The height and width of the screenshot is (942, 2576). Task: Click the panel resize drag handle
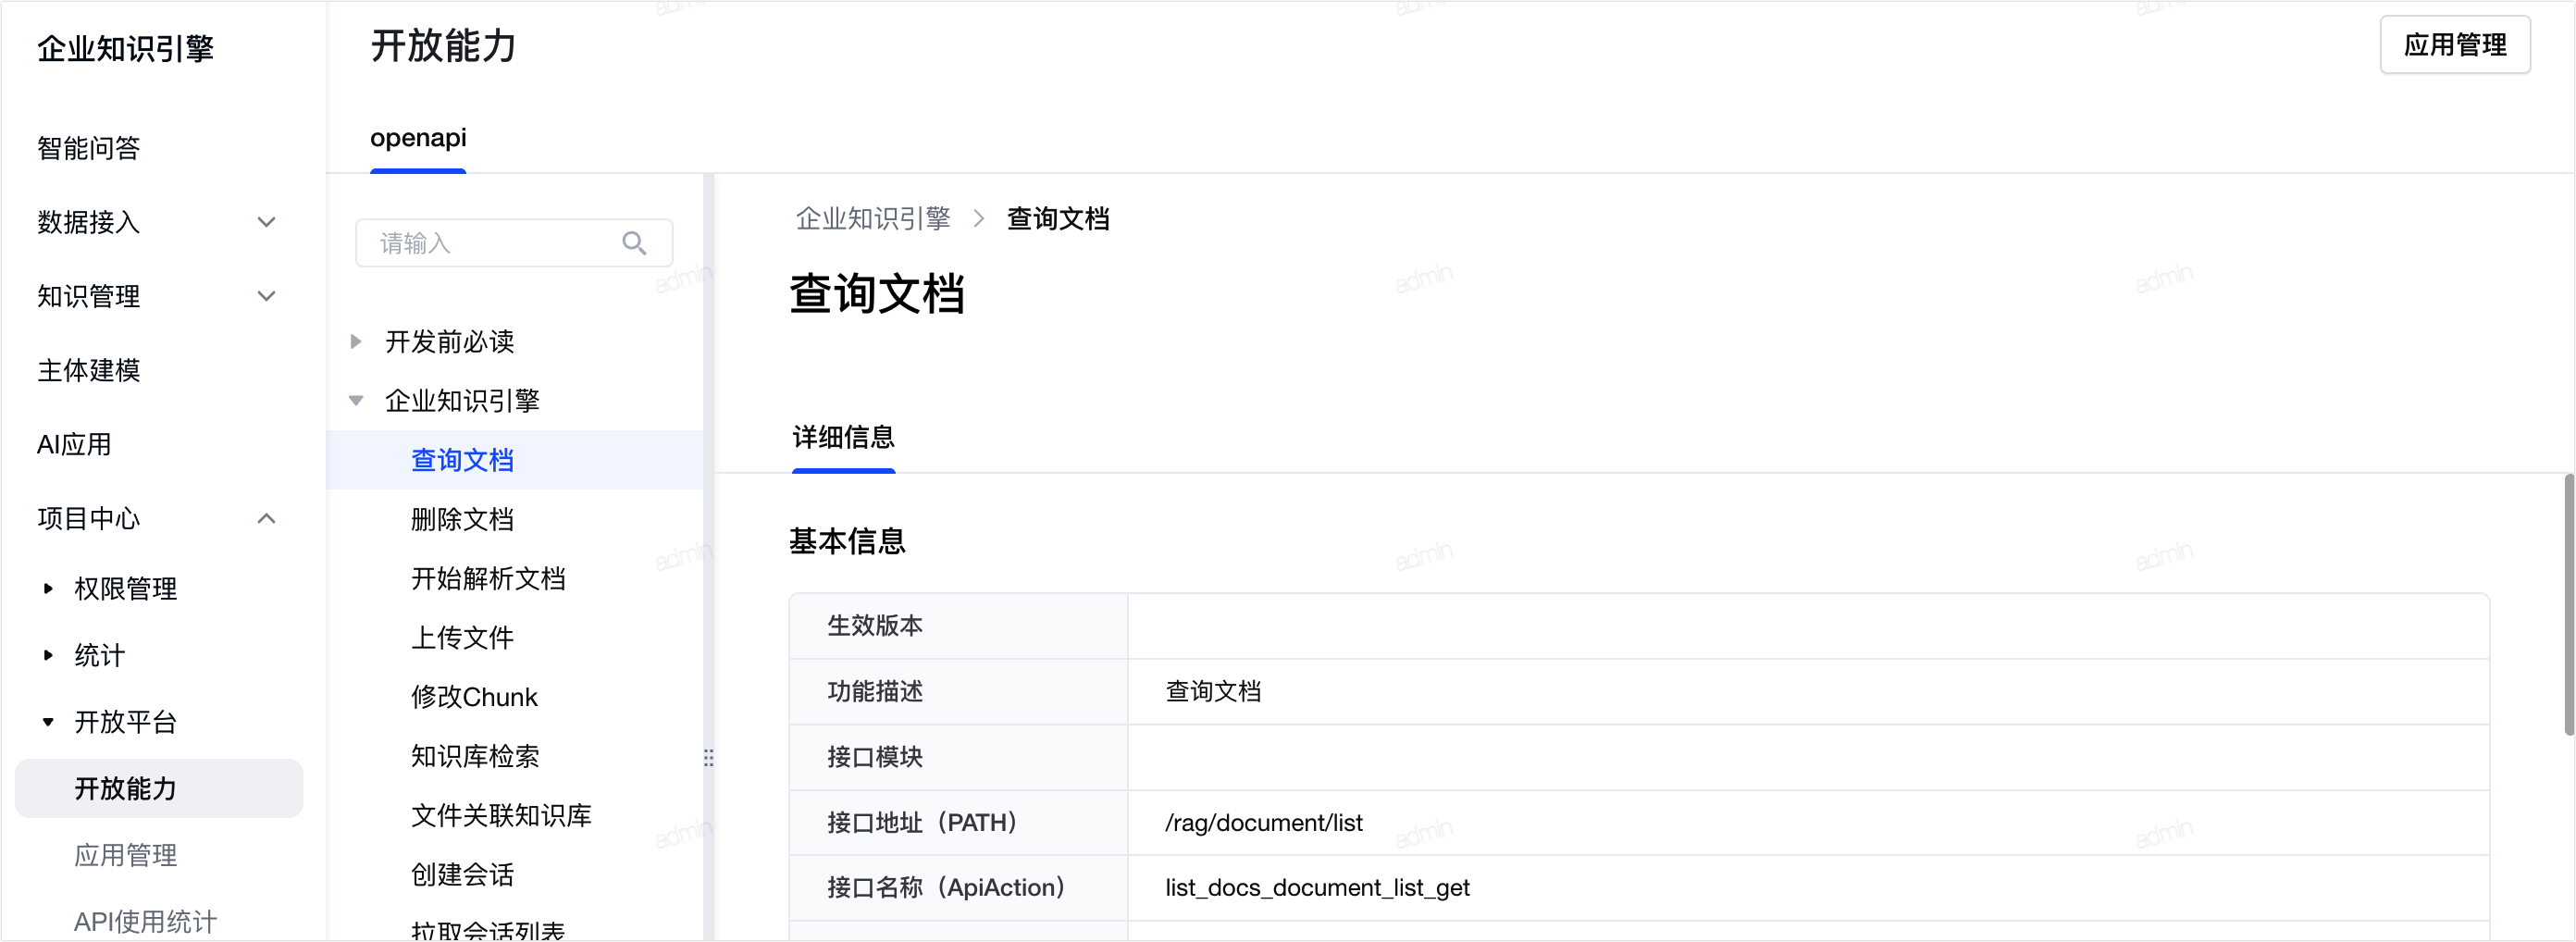pos(708,757)
